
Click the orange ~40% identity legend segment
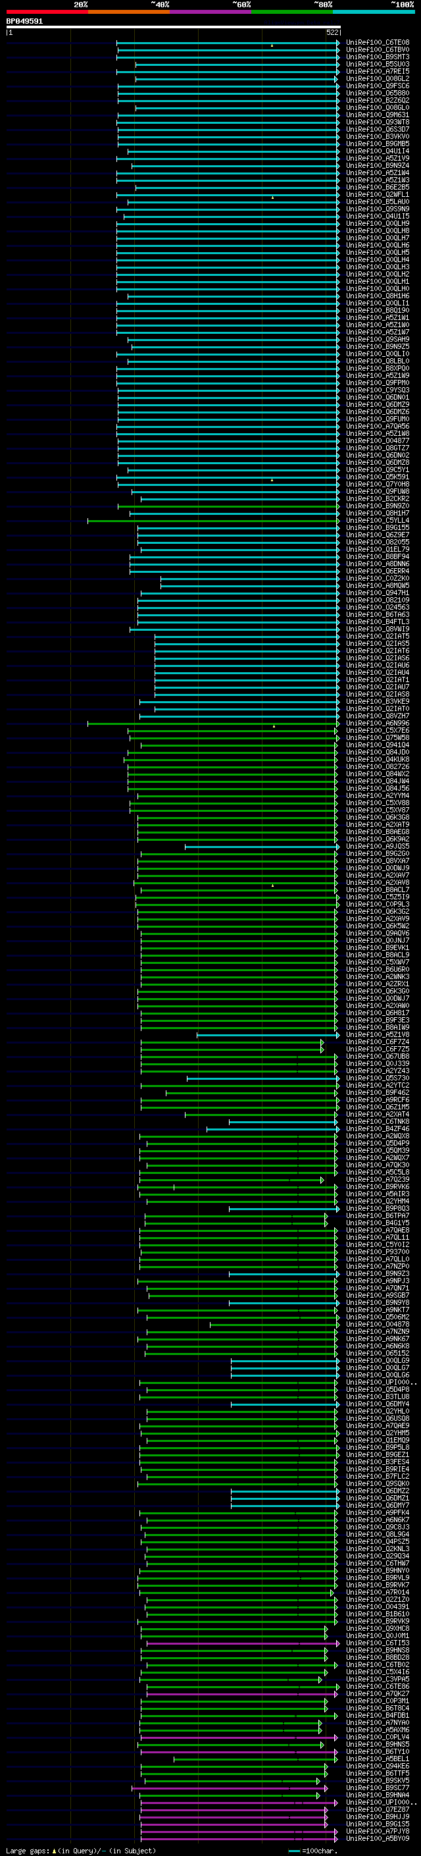(x=129, y=12)
